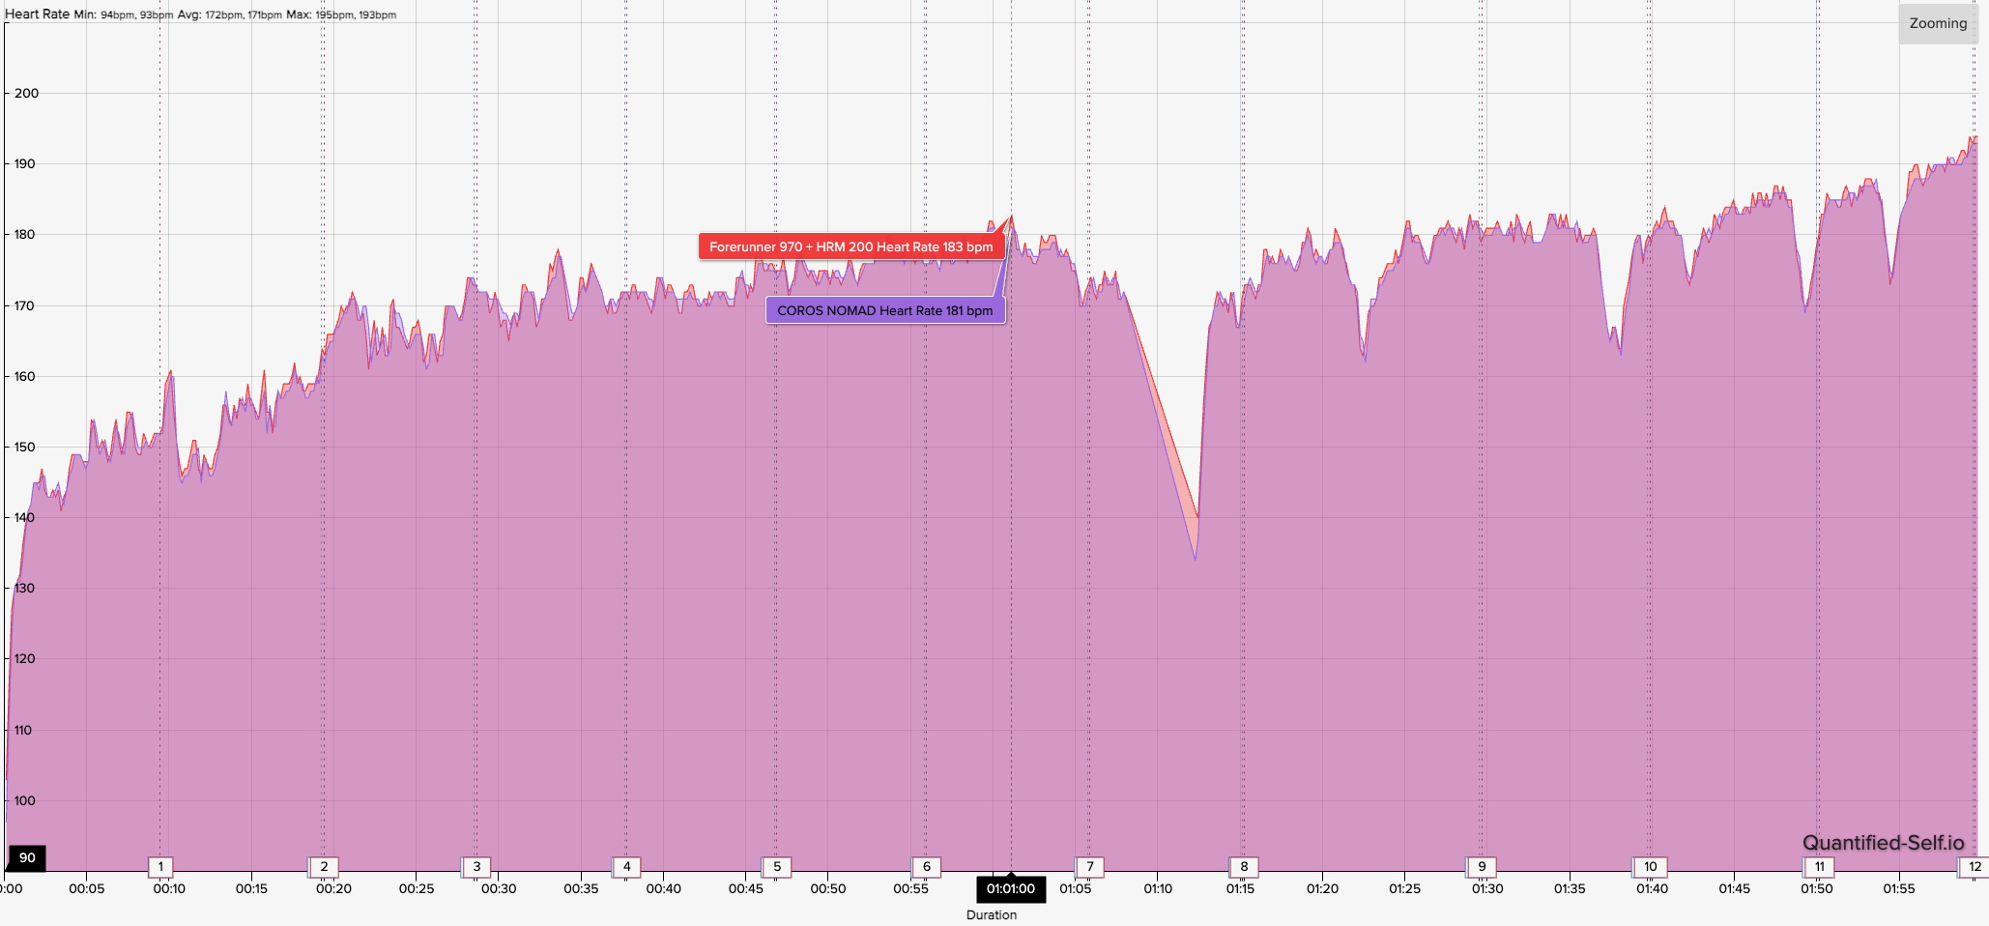
Task: Select lap marker 9 near 01:30
Action: [1482, 868]
